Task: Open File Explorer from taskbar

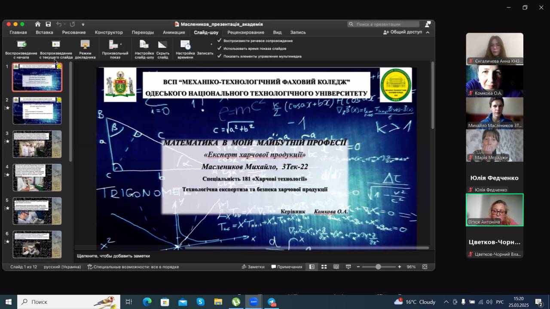Action: (218, 302)
